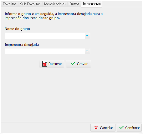Select the Impressoras tab

[92, 4]
